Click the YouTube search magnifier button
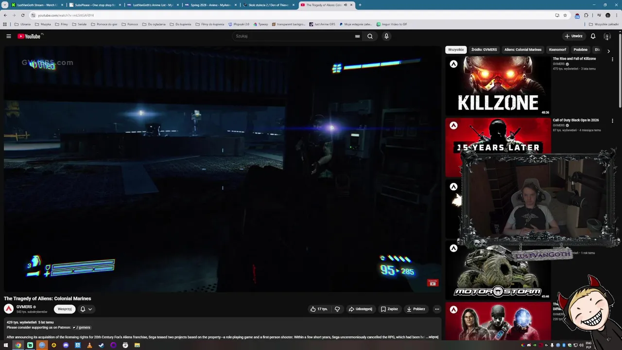The height and width of the screenshot is (350, 622). pyautogui.click(x=370, y=36)
